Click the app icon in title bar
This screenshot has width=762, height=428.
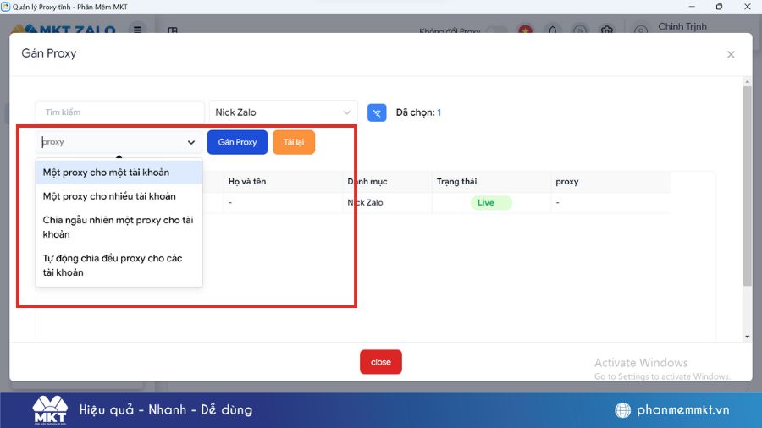pos(5,7)
